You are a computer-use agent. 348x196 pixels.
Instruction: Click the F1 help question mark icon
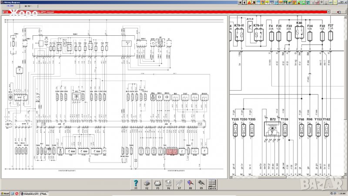pos(136,183)
